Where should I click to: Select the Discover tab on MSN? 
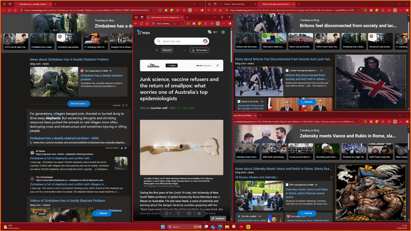pyautogui.click(x=167, y=50)
